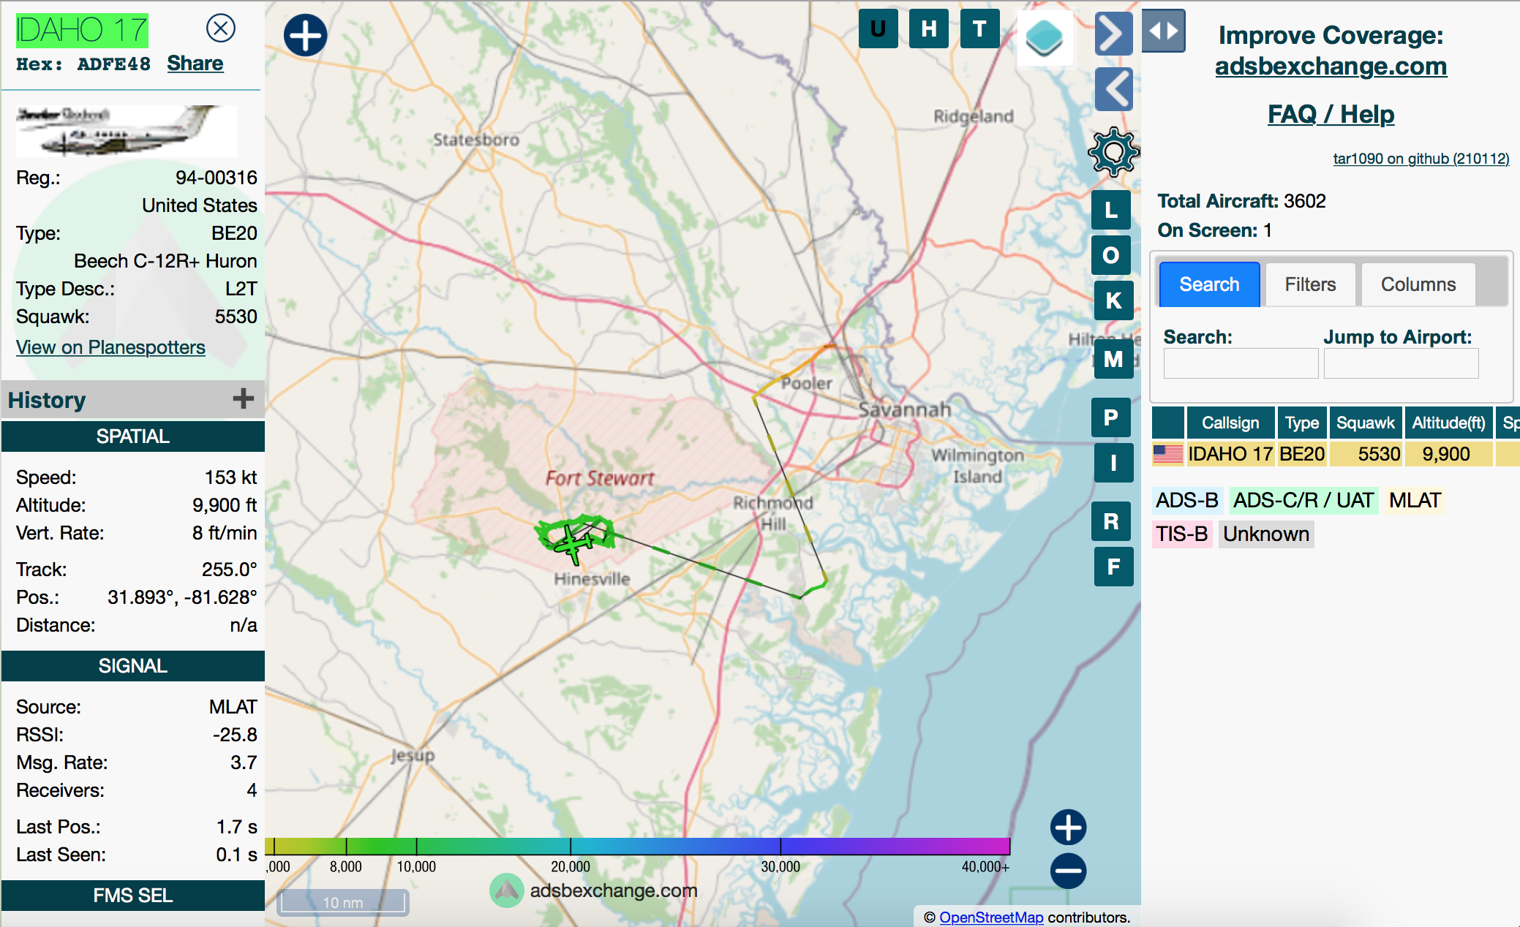The height and width of the screenshot is (927, 1520).
Task: Open the FAQ / Help link
Action: tap(1331, 114)
